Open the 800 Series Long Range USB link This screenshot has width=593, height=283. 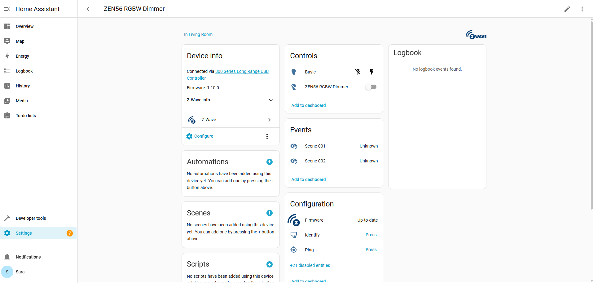tap(242, 71)
